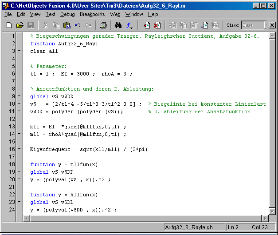Screen dimensions: 278x235
Task: Open the Help menu
Action: click(153, 14)
